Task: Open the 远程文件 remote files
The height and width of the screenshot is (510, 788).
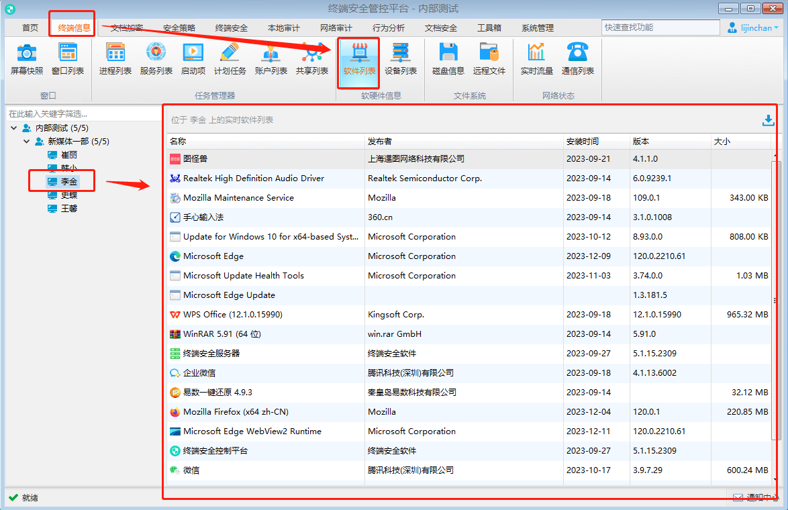Action: click(x=489, y=59)
